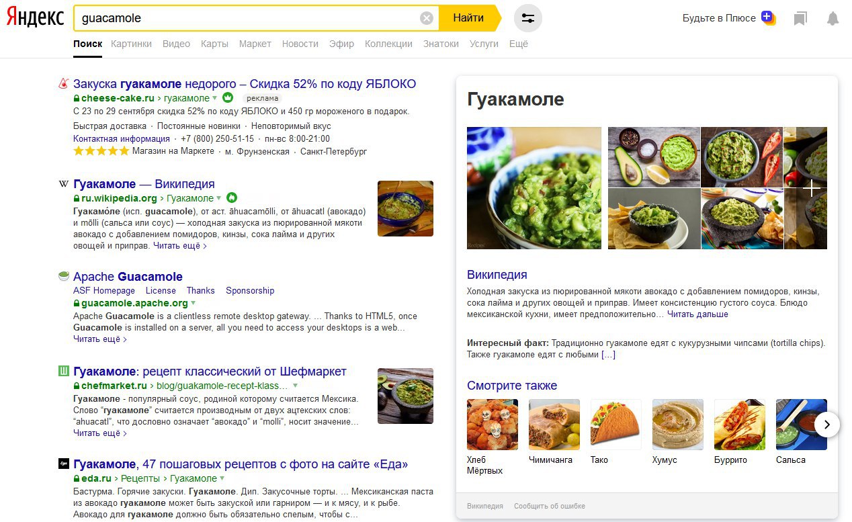Click Сообщить об ошибке link
The width and height of the screenshot is (852, 522).
point(550,506)
